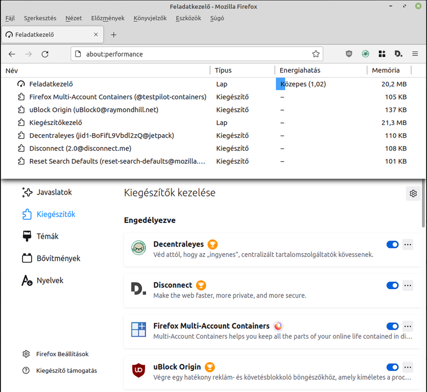Open a new tab with plus button
This screenshot has height=392, width=427.
coord(114,35)
